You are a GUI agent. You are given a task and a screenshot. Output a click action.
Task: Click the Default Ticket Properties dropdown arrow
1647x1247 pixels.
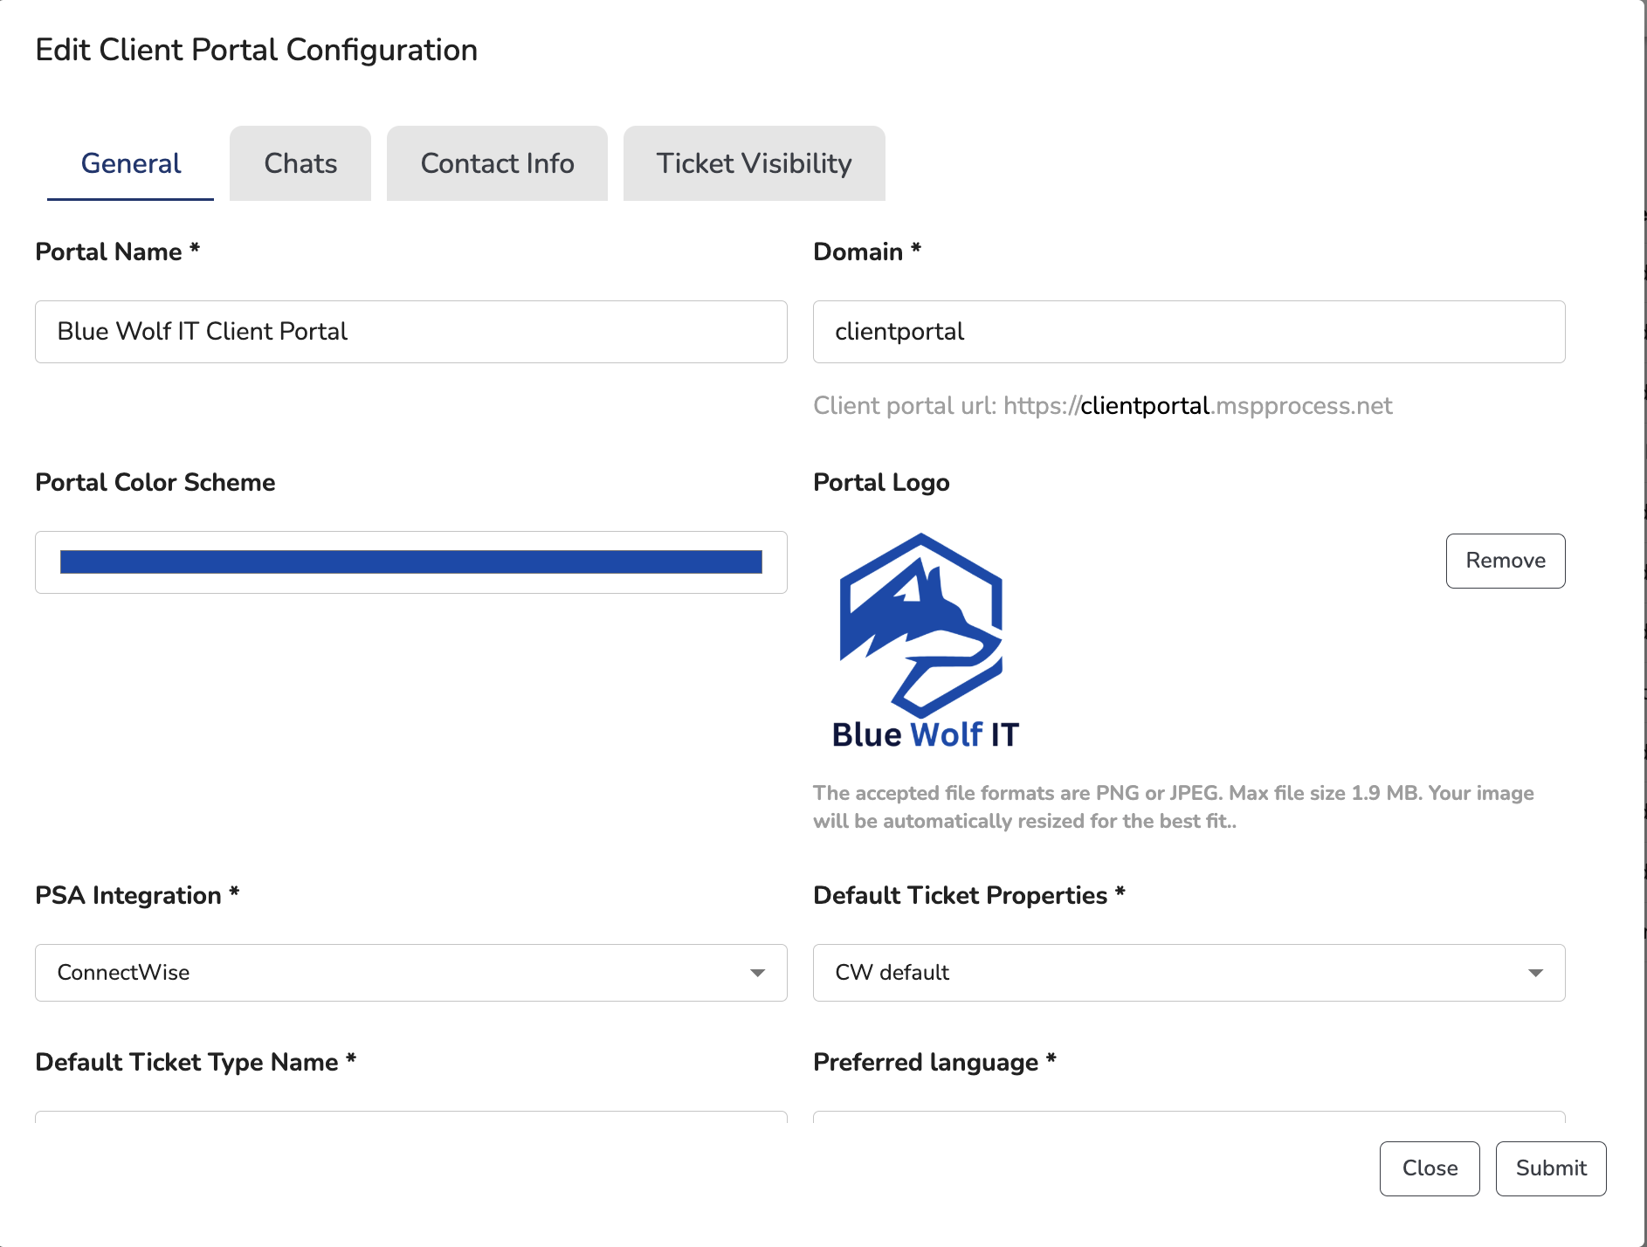point(1535,973)
